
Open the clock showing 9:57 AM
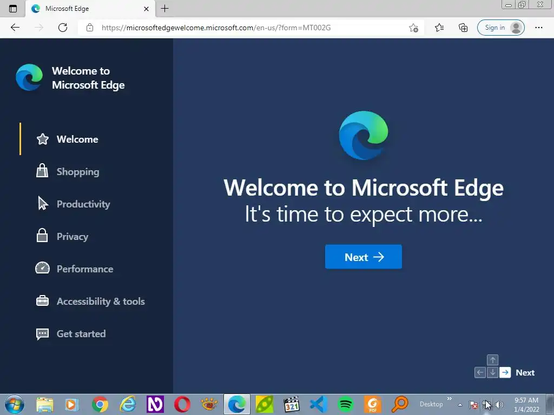pos(526,405)
